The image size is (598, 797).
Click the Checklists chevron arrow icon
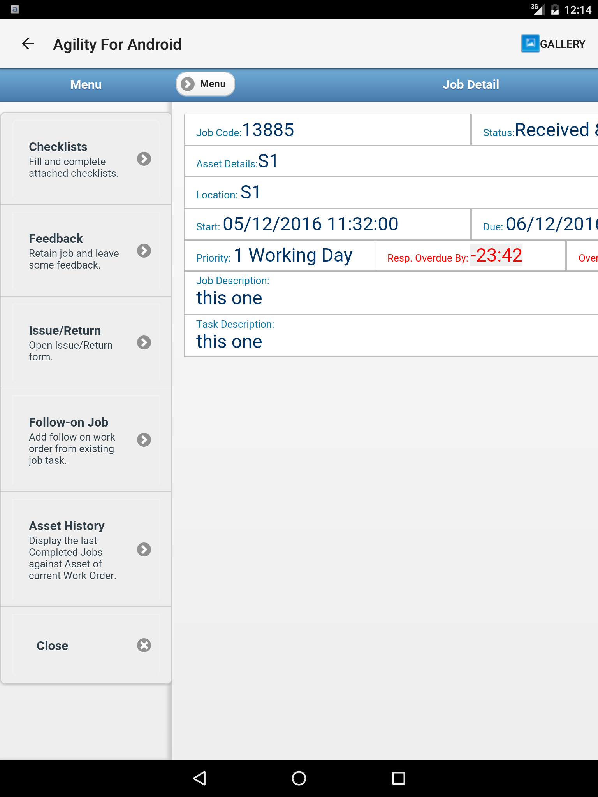(144, 159)
